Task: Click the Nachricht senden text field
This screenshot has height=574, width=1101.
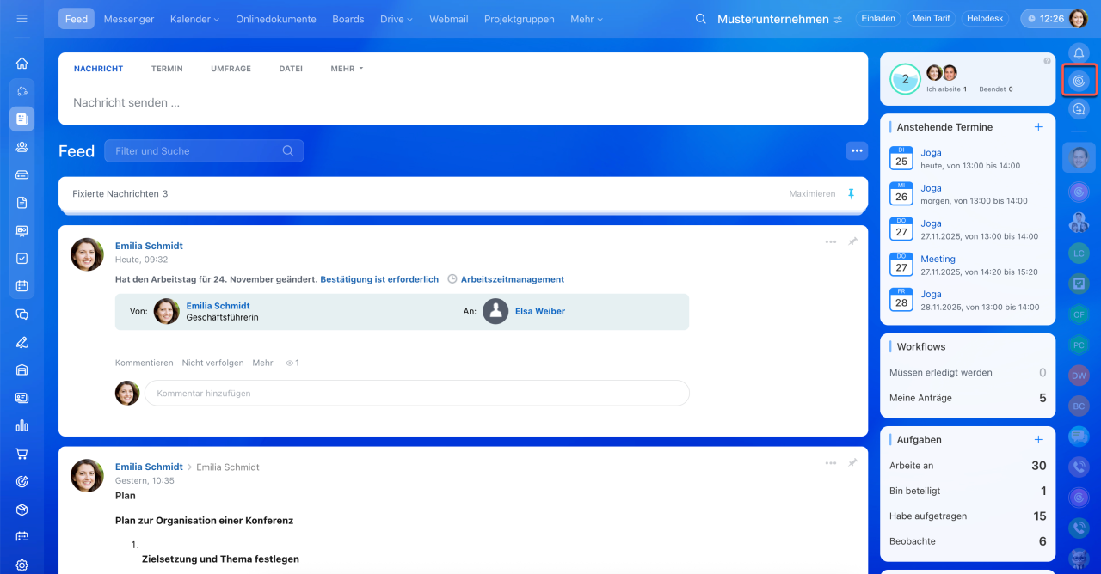Action: pyautogui.click(x=463, y=103)
